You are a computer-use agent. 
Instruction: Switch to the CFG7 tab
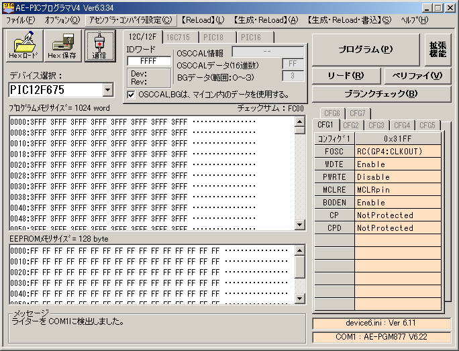tap(358, 113)
